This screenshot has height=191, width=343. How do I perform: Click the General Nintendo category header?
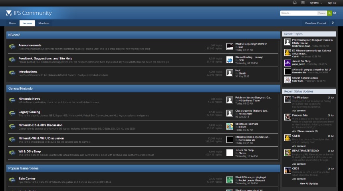[143, 89]
